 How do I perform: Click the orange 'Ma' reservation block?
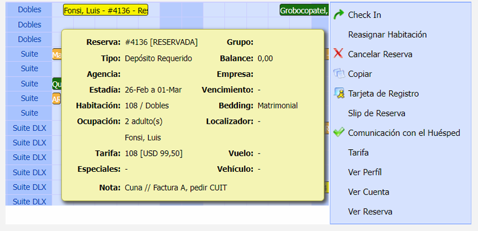tap(56, 55)
